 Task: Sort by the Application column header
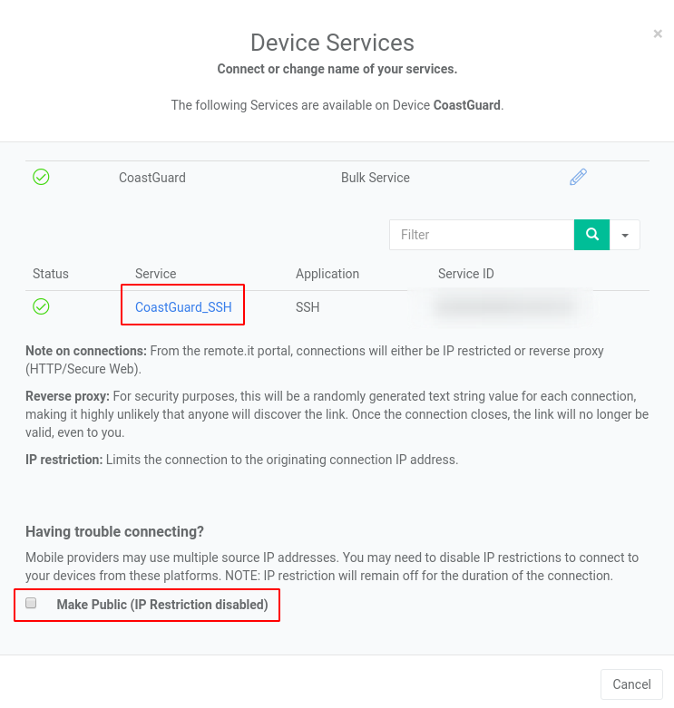tap(327, 274)
